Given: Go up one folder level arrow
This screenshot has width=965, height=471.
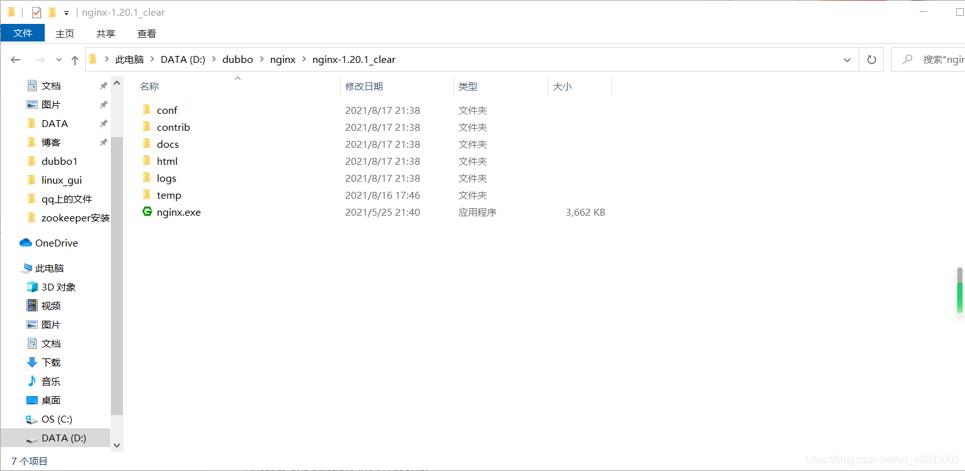Looking at the screenshot, I should (75, 60).
